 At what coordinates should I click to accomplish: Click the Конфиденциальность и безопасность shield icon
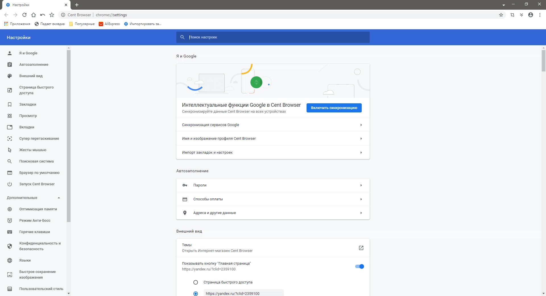pyautogui.click(x=10, y=246)
